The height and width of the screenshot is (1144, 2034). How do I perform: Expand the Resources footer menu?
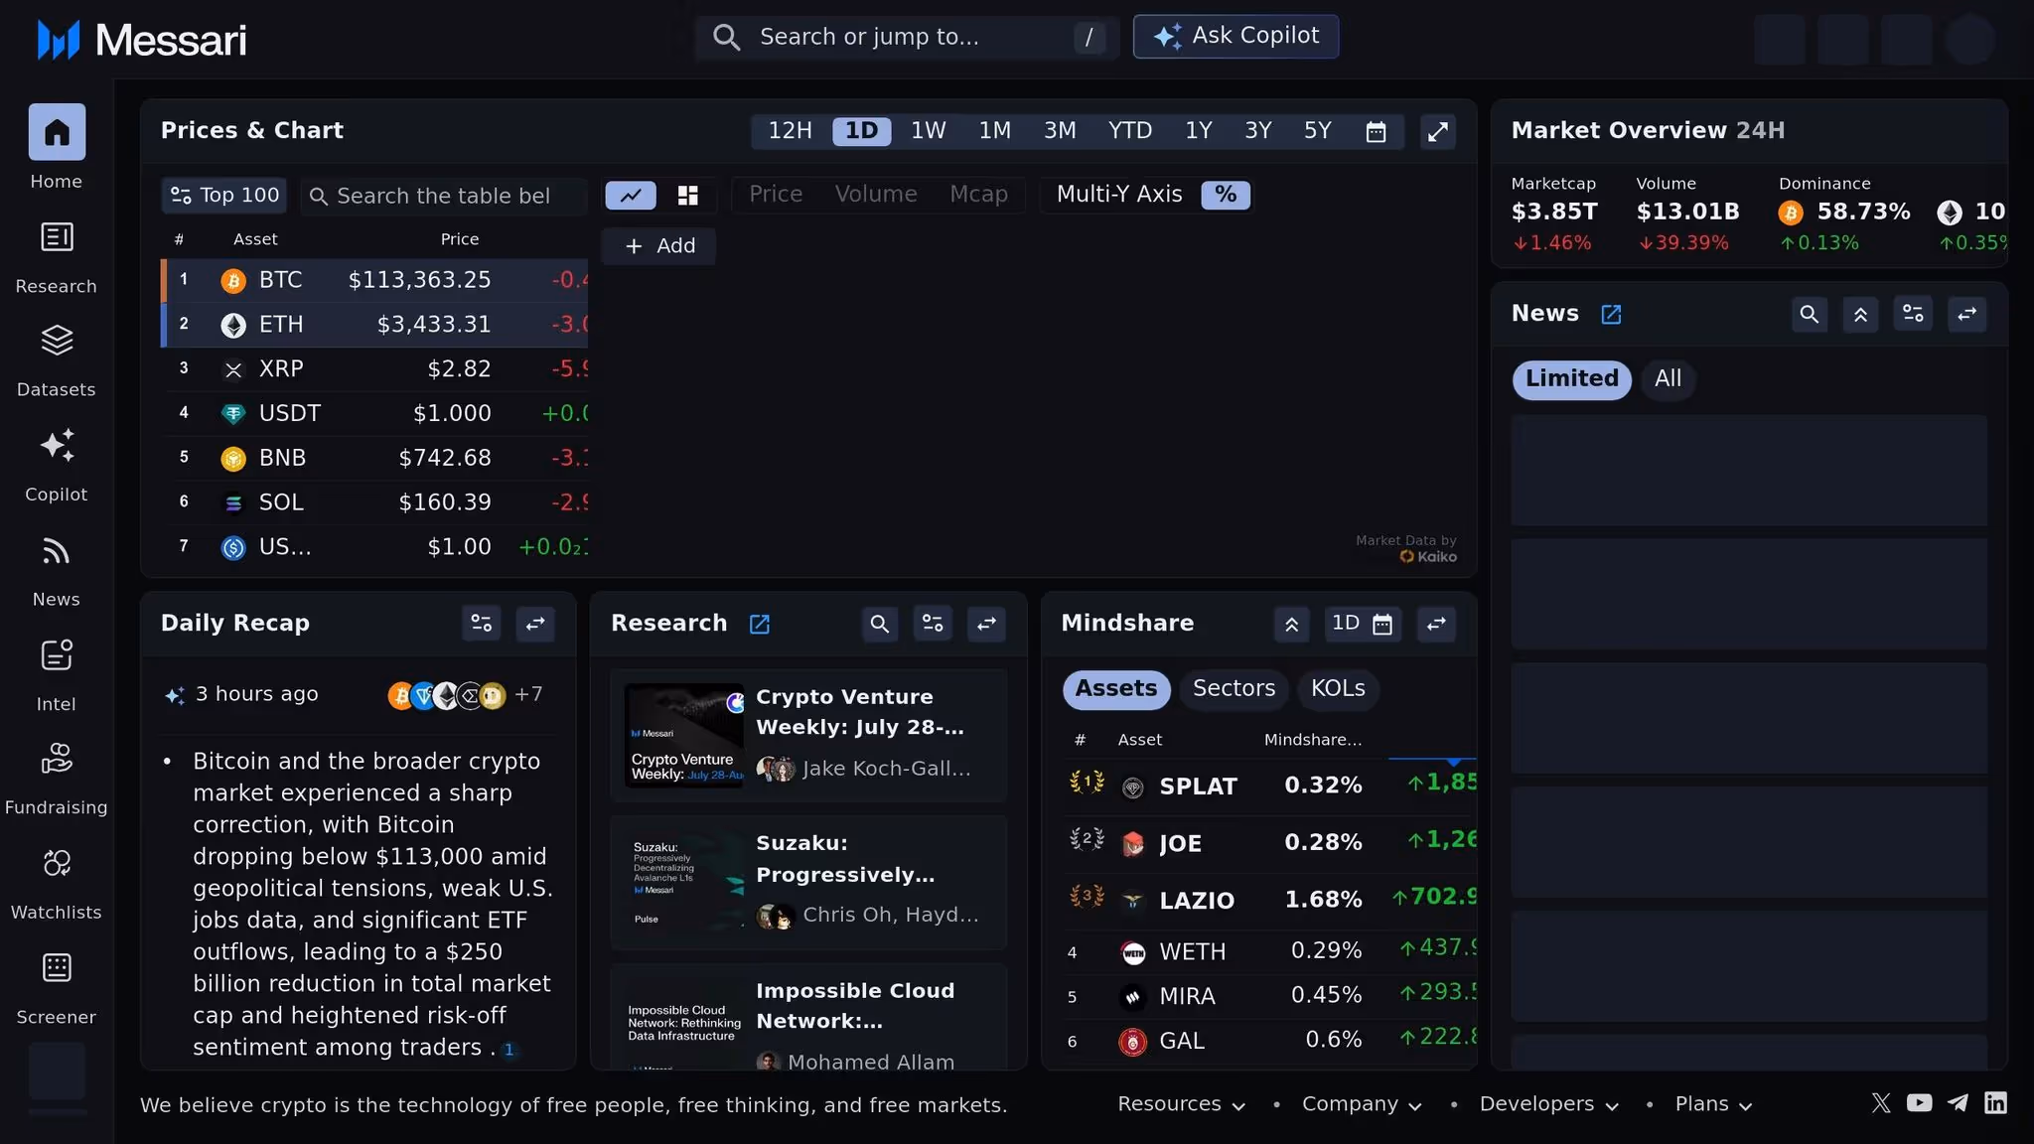coord(1181,1104)
